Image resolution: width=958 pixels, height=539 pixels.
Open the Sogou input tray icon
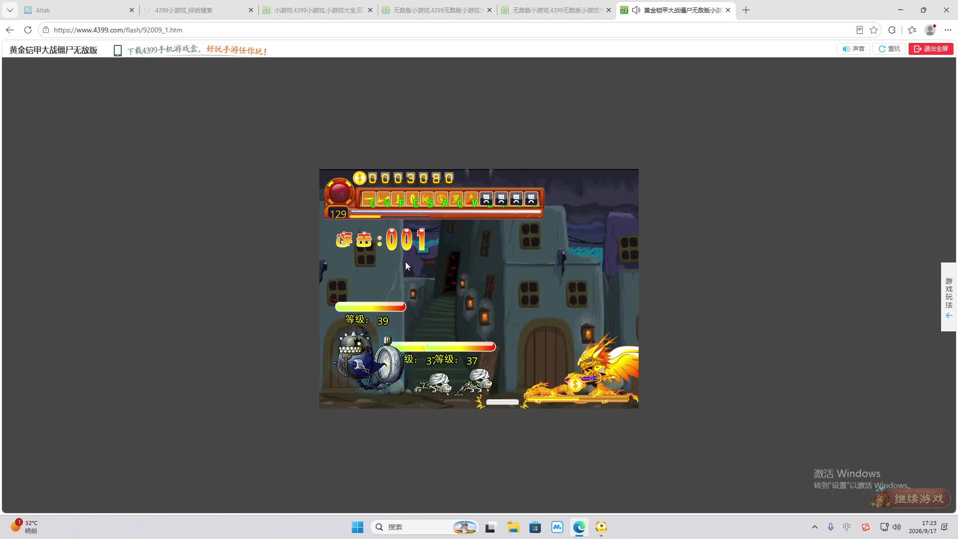(866, 527)
